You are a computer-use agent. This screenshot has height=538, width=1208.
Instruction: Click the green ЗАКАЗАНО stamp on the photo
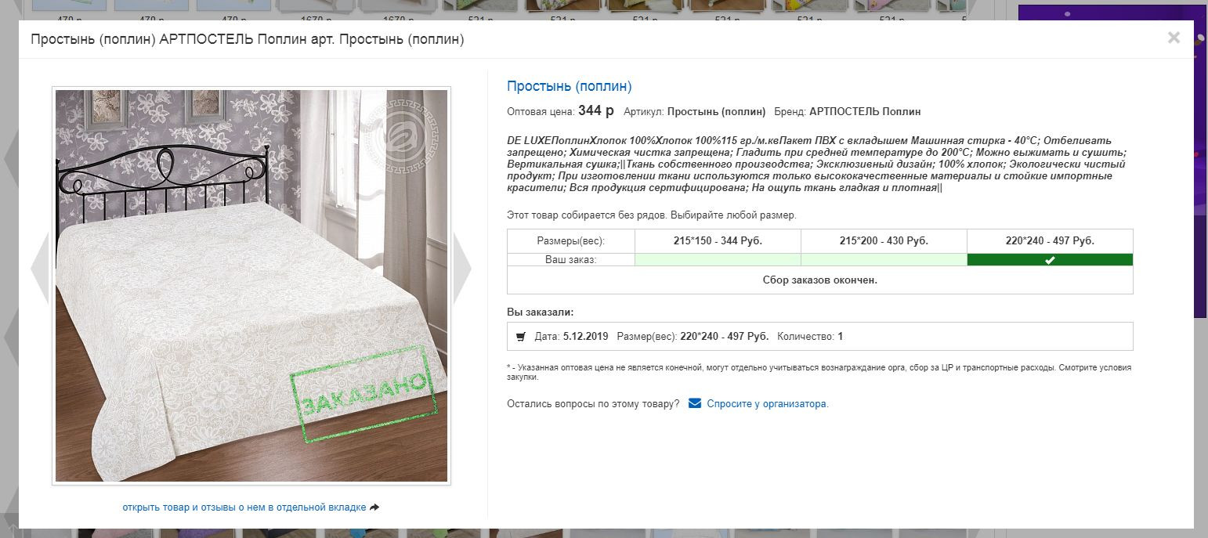pos(363,393)
